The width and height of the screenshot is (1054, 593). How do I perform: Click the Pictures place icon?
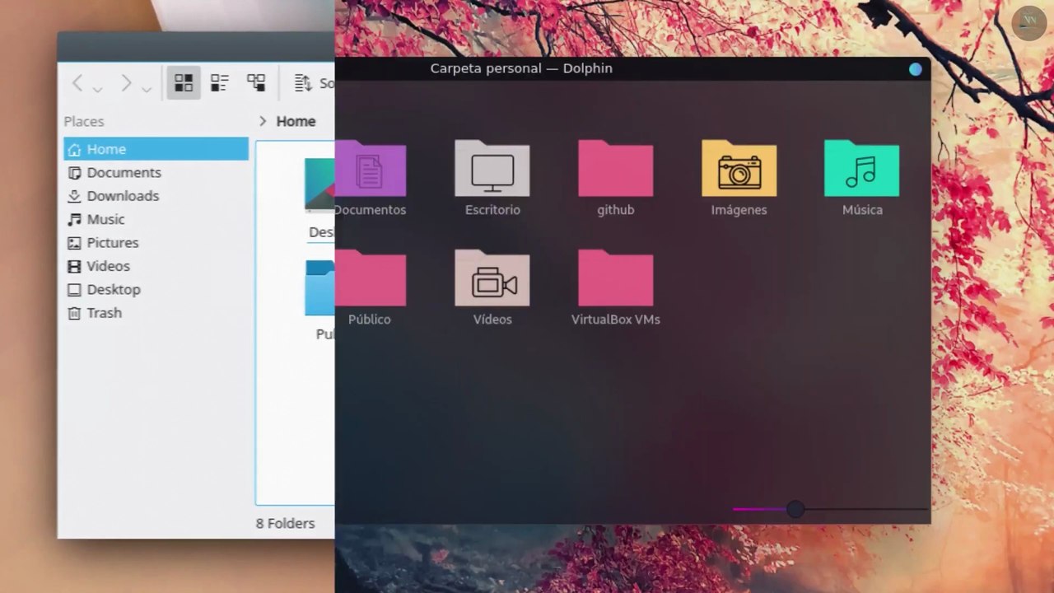click(x=74, y=243)
